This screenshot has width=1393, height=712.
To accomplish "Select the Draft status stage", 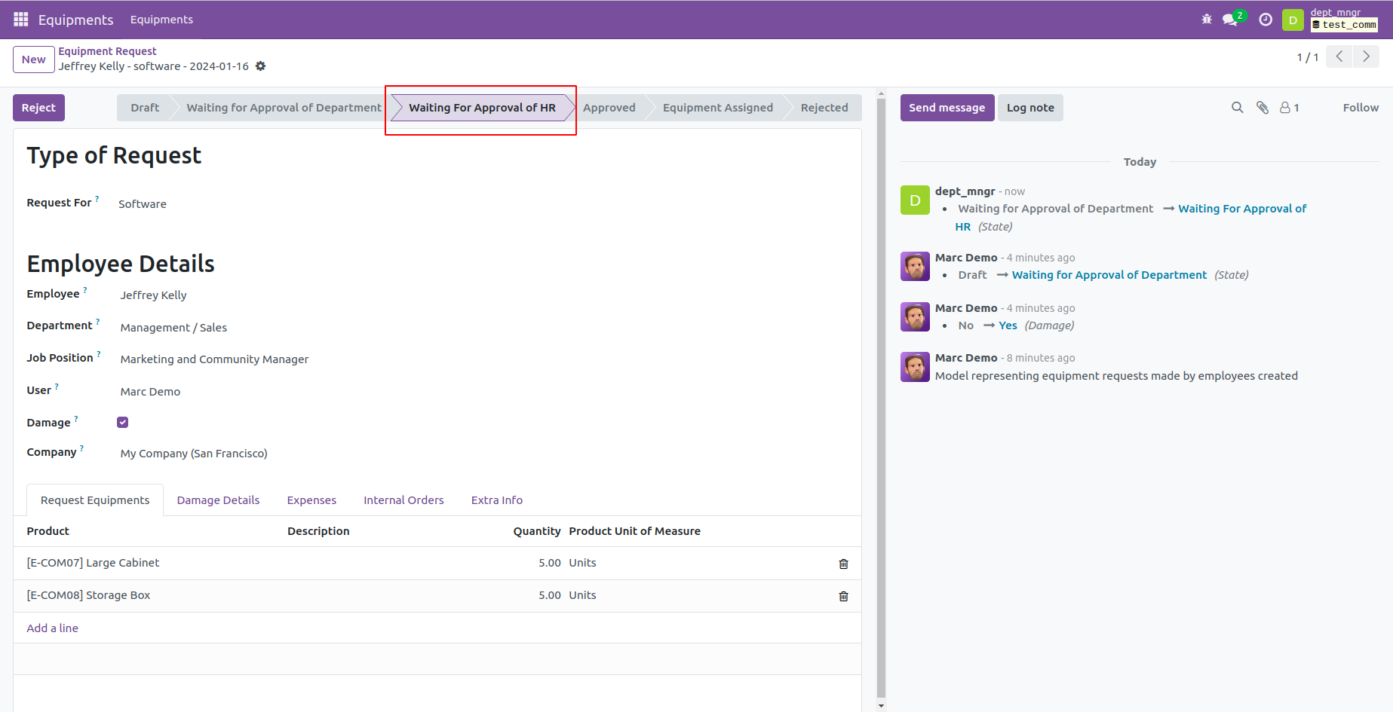I will pos(145,108).
